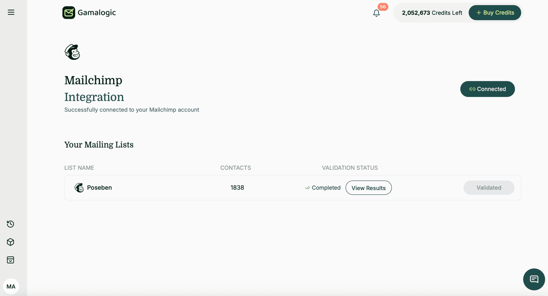Click the Gamalogic logo
548x296 pixels.
(x=89, y=12)
